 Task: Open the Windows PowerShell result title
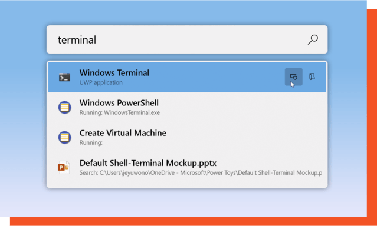(x=119, y=103)
